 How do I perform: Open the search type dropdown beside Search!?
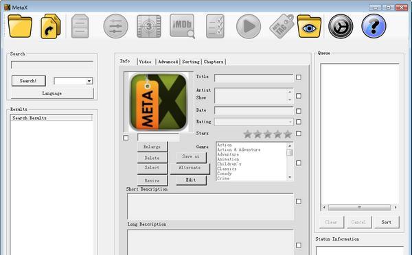89,81
